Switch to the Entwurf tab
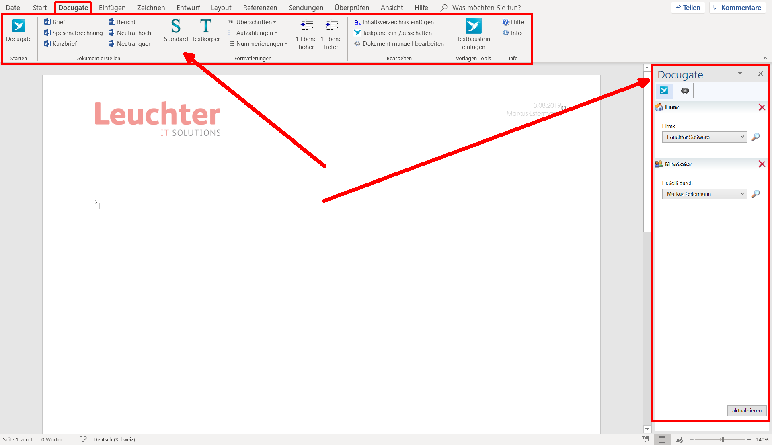Screen dimensions: 772x445 (x=188, y=8)
